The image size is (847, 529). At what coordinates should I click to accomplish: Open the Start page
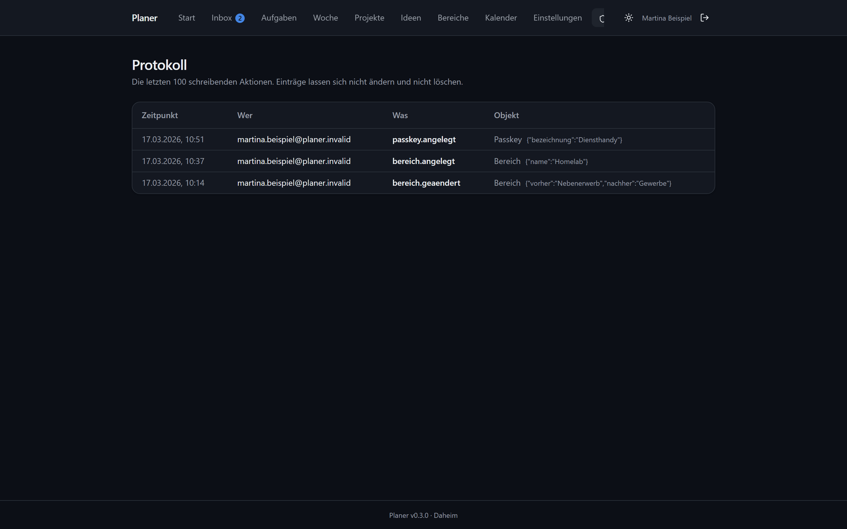pyautogui.click(x=186, y=18)
